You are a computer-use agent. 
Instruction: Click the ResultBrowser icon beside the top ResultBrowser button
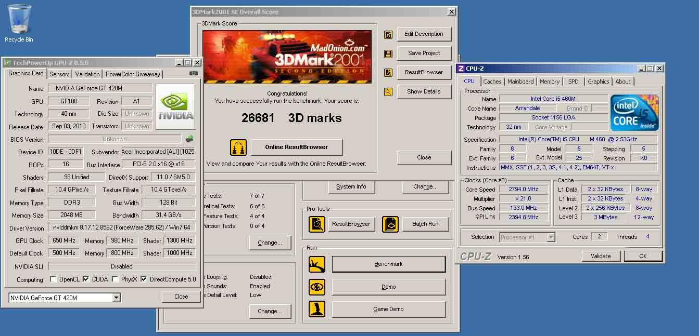tap(388, 73)
